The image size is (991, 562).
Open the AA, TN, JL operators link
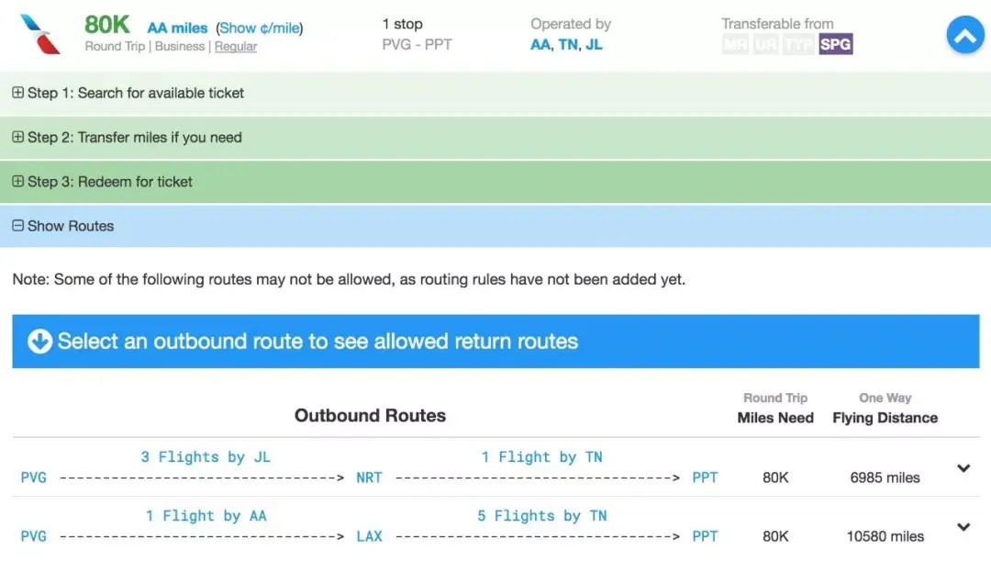(566, 44)
